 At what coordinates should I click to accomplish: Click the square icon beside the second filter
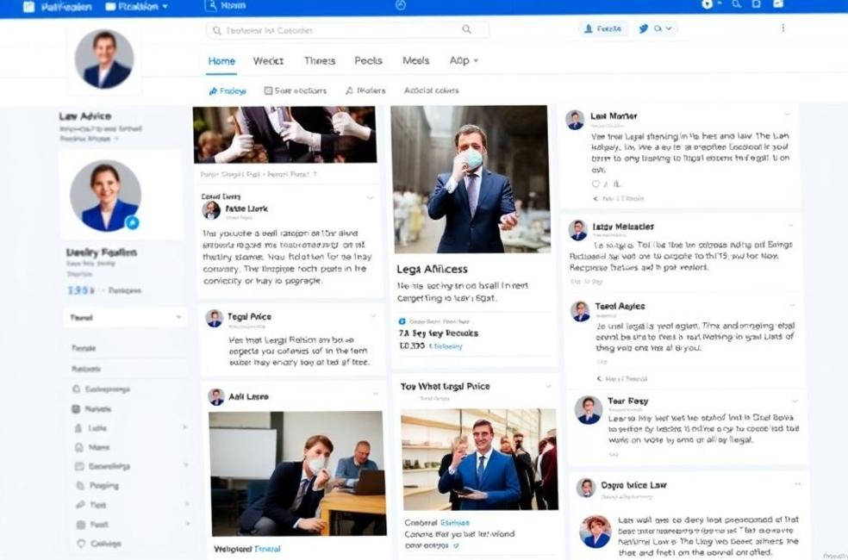click(268, 90)
